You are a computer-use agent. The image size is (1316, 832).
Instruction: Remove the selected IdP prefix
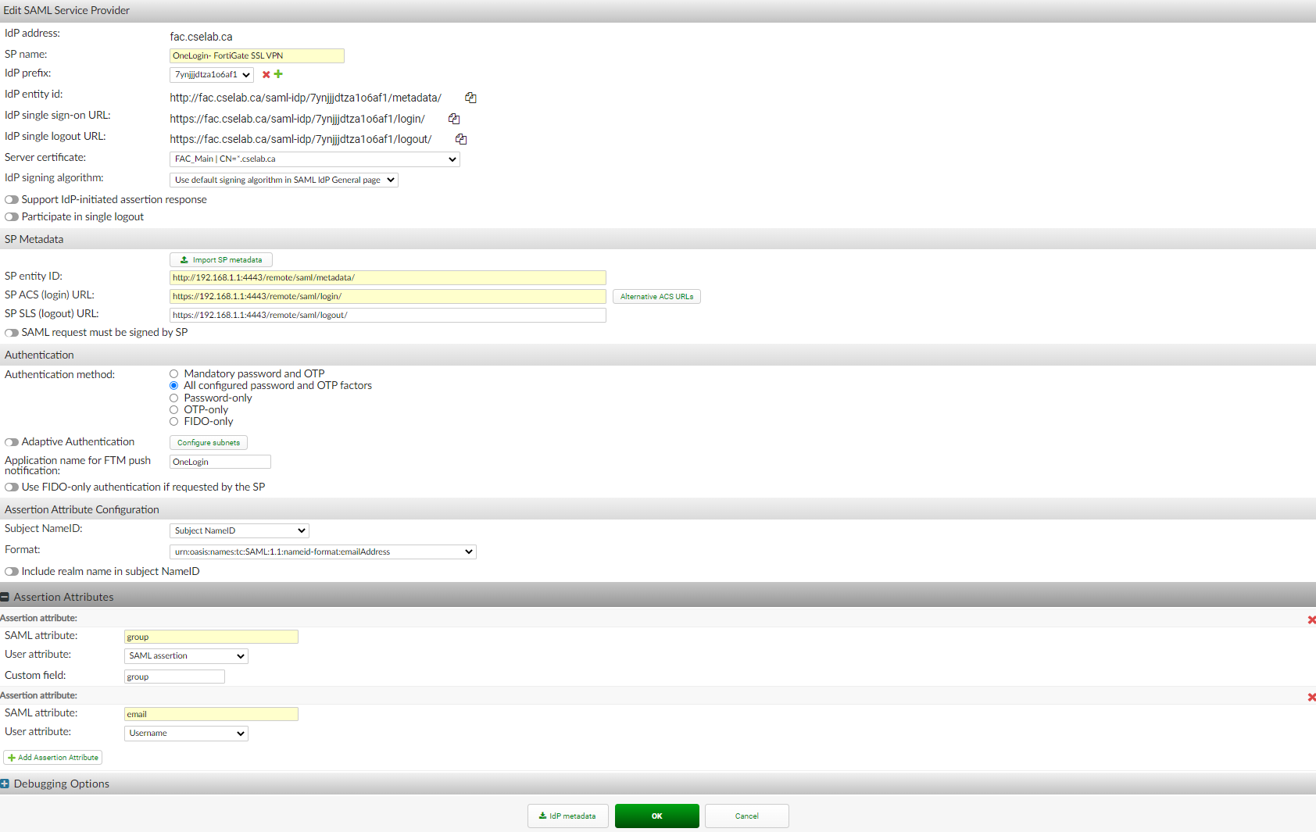[x=266, y=74]
